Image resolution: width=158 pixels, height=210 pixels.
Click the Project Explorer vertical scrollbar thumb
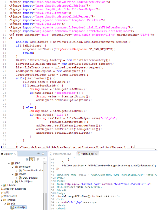click(45, 201)
